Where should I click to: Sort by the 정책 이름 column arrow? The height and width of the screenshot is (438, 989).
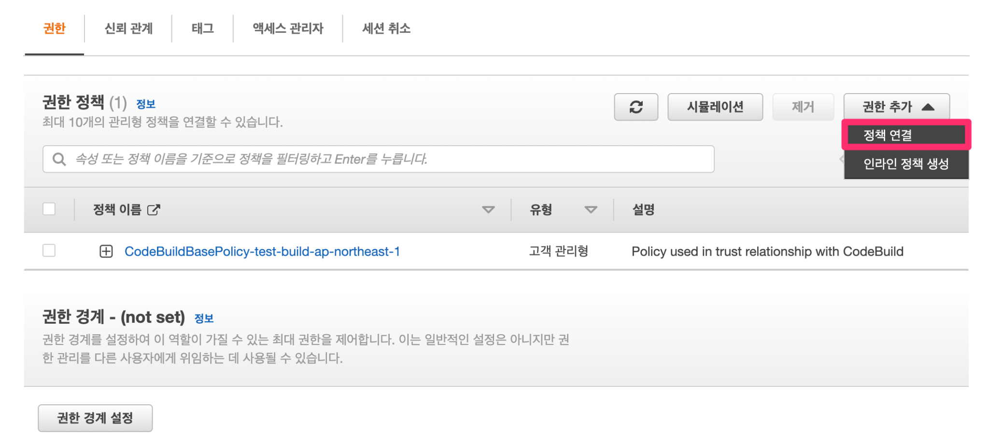click(x=488, y=210)
